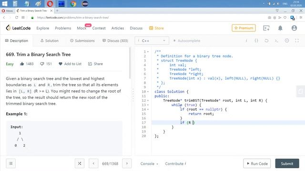The width and height of the screenshot is (305, 171).
Task: Reset code to default icon
Action: (266, 40)
